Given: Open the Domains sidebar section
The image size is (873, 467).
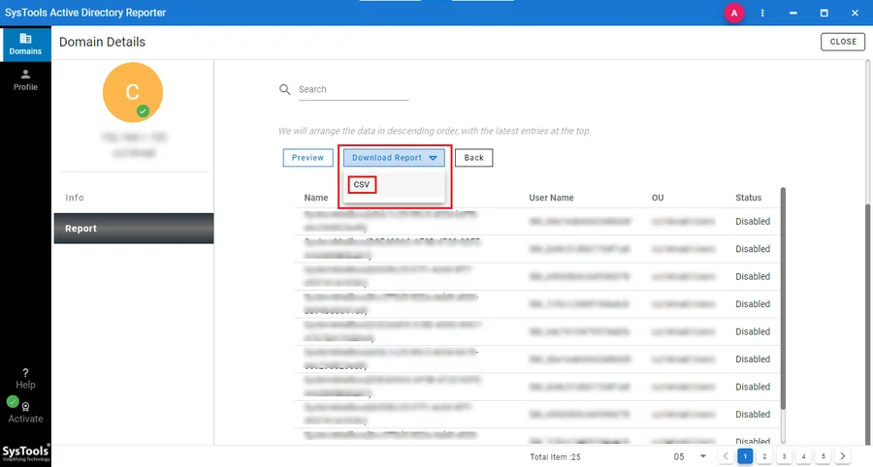Looking at the screenshot, I should pyautogui.click(x=25, y=44).
